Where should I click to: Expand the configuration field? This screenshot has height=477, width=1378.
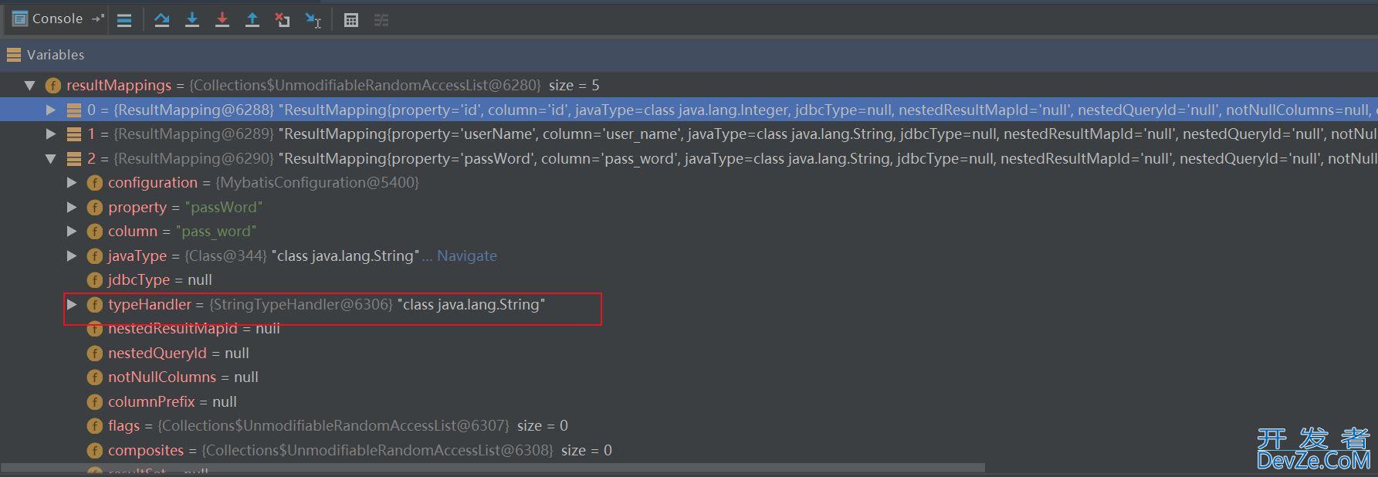[x=72, y=183]
